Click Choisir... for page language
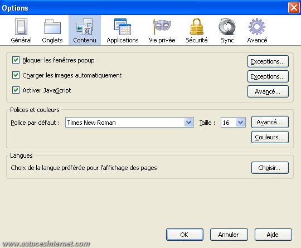301x248 pixels. [x=270, y=168]
